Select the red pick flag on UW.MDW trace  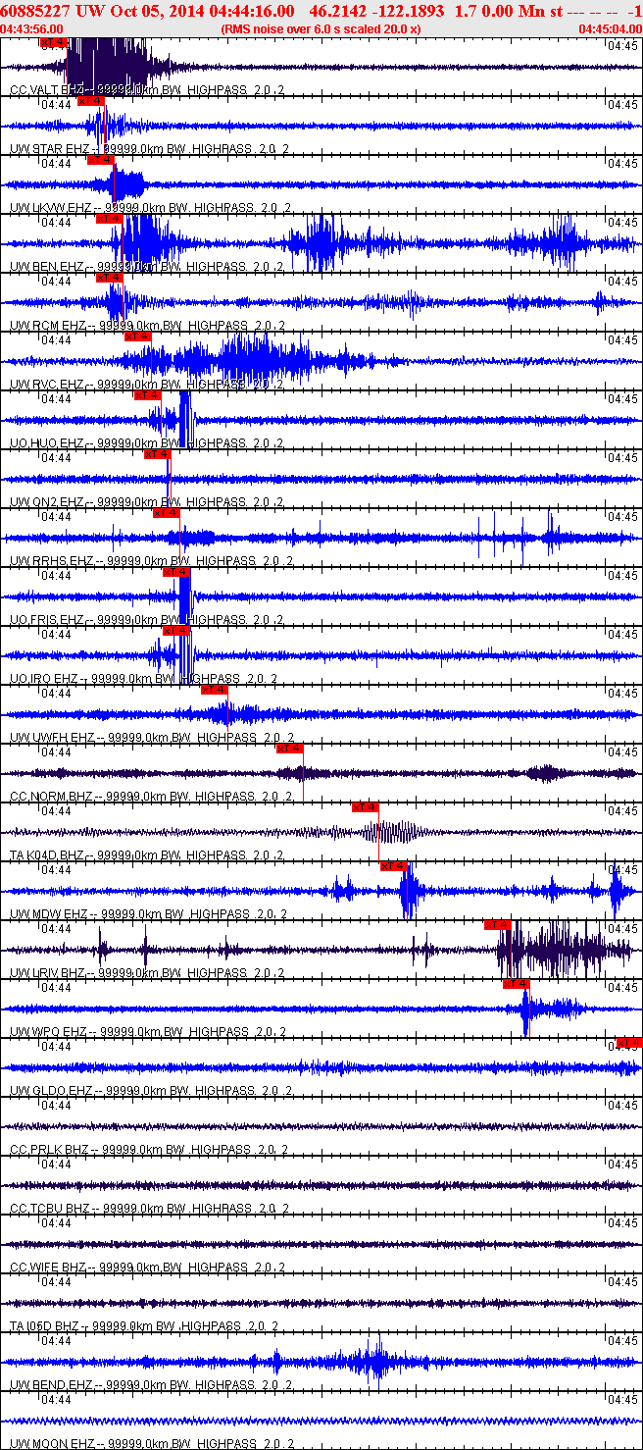tap(394, 866)
